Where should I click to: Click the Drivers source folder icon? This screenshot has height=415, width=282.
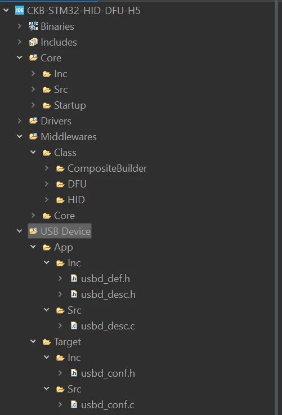point(33,121)
